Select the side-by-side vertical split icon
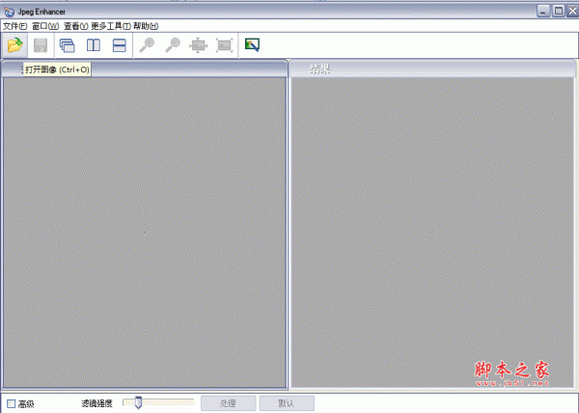The width and height of the screenshot is (579, 413). [x=94, y=45]
